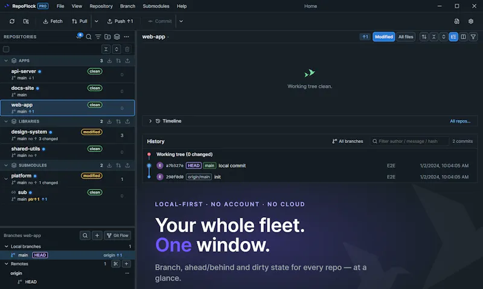
Task: Select the sub submodule row
Action: click(68, 195)
